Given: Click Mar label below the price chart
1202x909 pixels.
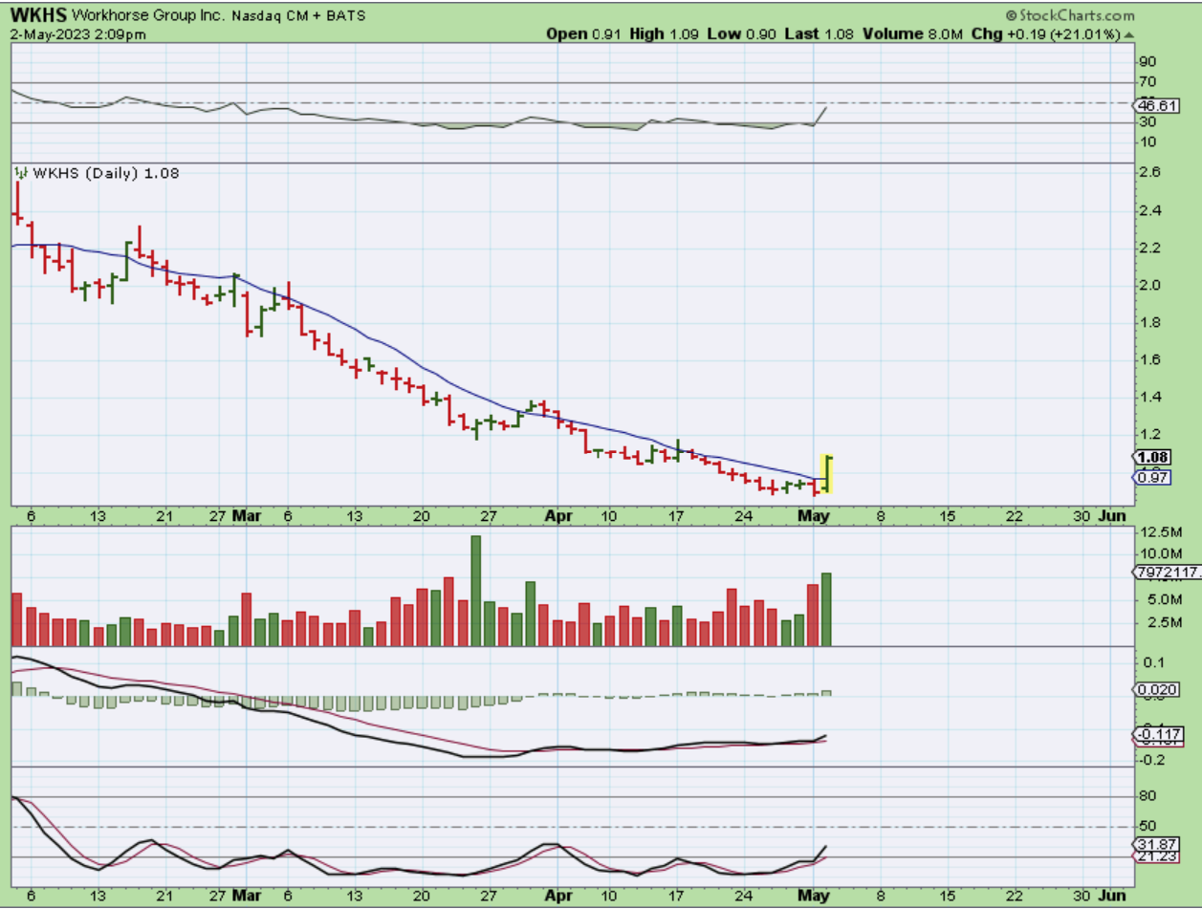Looking at the screenshot, I should click(x=247, y=516).
